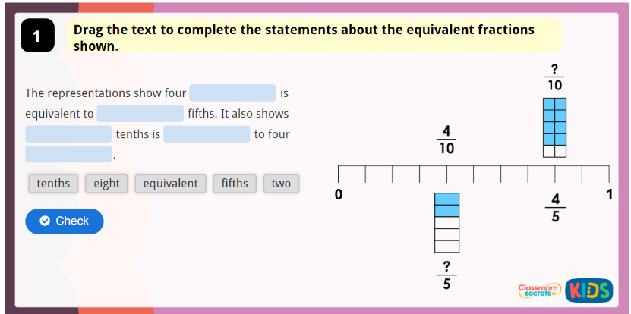Click the checkmark icon in Check button

44,221
